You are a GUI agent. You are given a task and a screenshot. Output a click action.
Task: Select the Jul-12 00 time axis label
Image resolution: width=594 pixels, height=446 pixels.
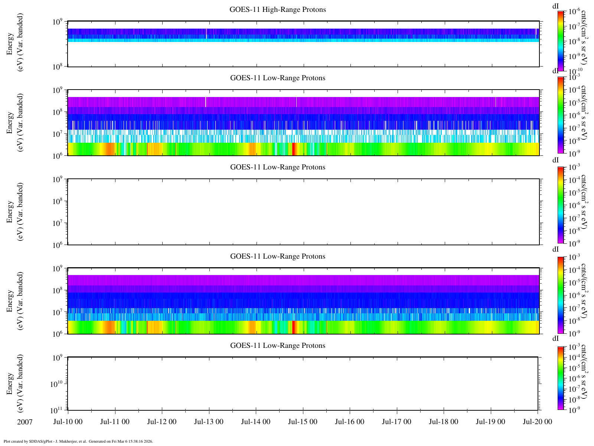pyautogui.click(x=162, y=422)
